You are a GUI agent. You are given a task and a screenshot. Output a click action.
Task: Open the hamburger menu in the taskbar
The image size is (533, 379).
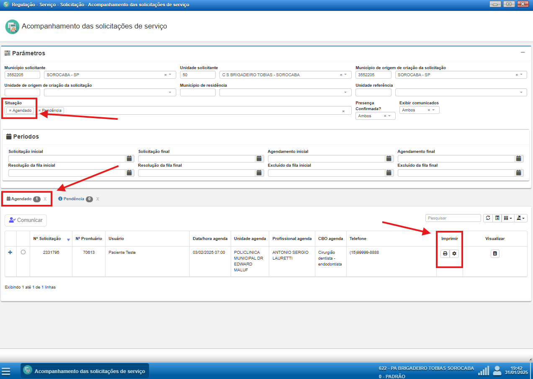click(6, 371)
